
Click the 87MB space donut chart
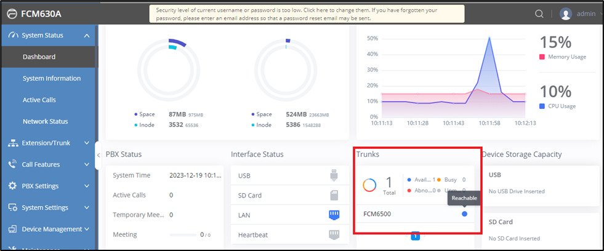[x=169, y=70]
